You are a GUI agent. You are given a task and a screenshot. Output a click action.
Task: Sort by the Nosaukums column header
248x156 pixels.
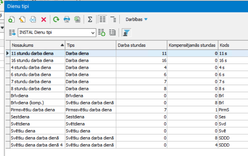38,45
